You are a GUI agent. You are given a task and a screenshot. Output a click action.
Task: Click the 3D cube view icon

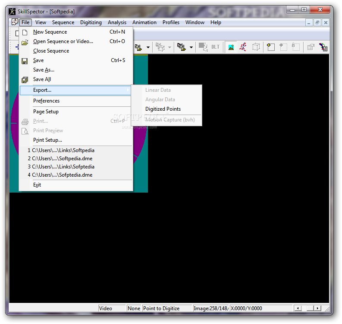pos(256,47)
